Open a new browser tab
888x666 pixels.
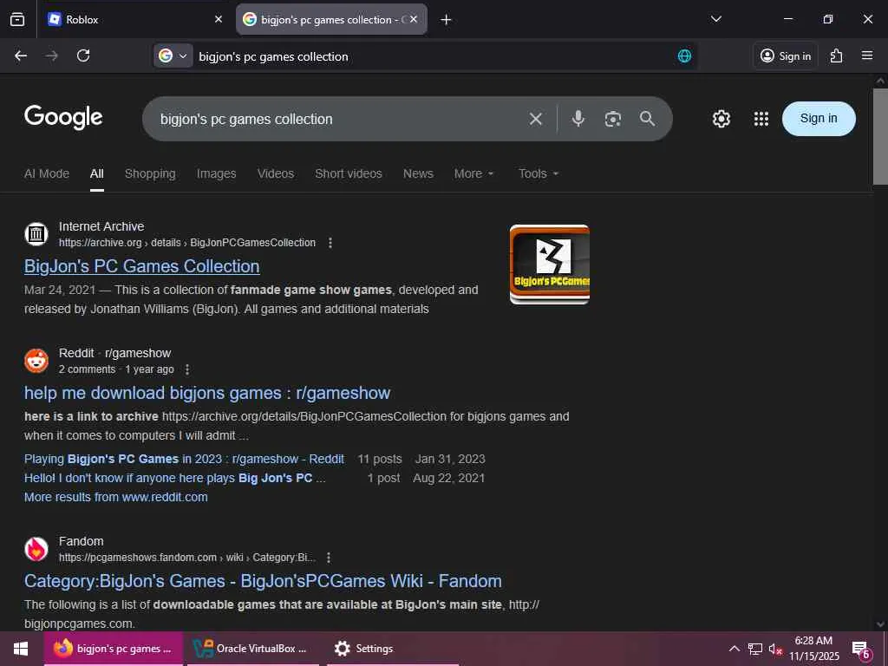point(447,20)
